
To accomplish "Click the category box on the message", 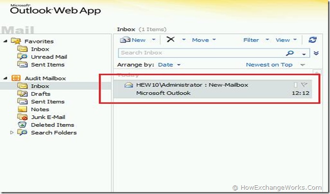I will click(x=295, y=85).
